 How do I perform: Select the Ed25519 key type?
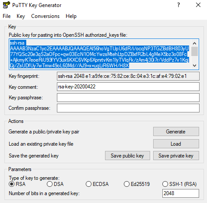126,184
